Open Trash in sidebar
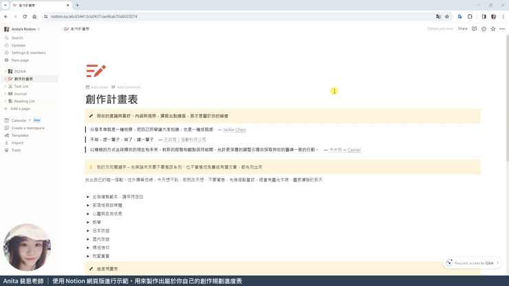This screenshot has width=509, height=286. 16,151
